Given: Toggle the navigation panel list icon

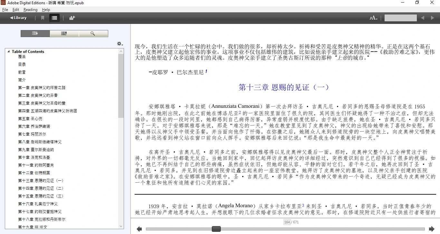Looking at the screenshot, I should (54, 18).
